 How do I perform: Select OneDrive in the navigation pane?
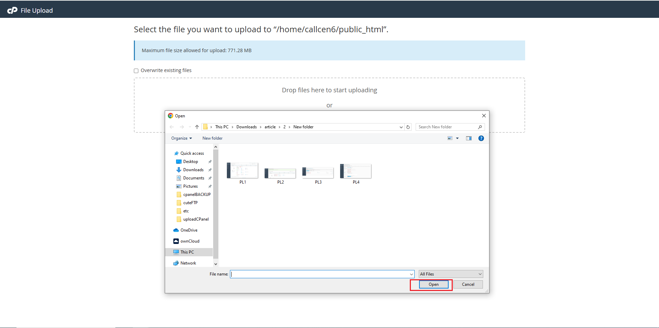[x=189, y=230]
